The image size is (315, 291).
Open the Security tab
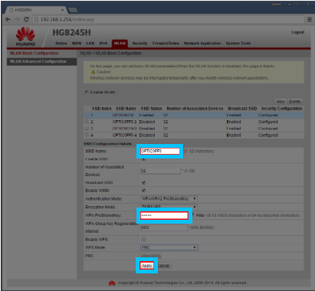pos(139,43)
